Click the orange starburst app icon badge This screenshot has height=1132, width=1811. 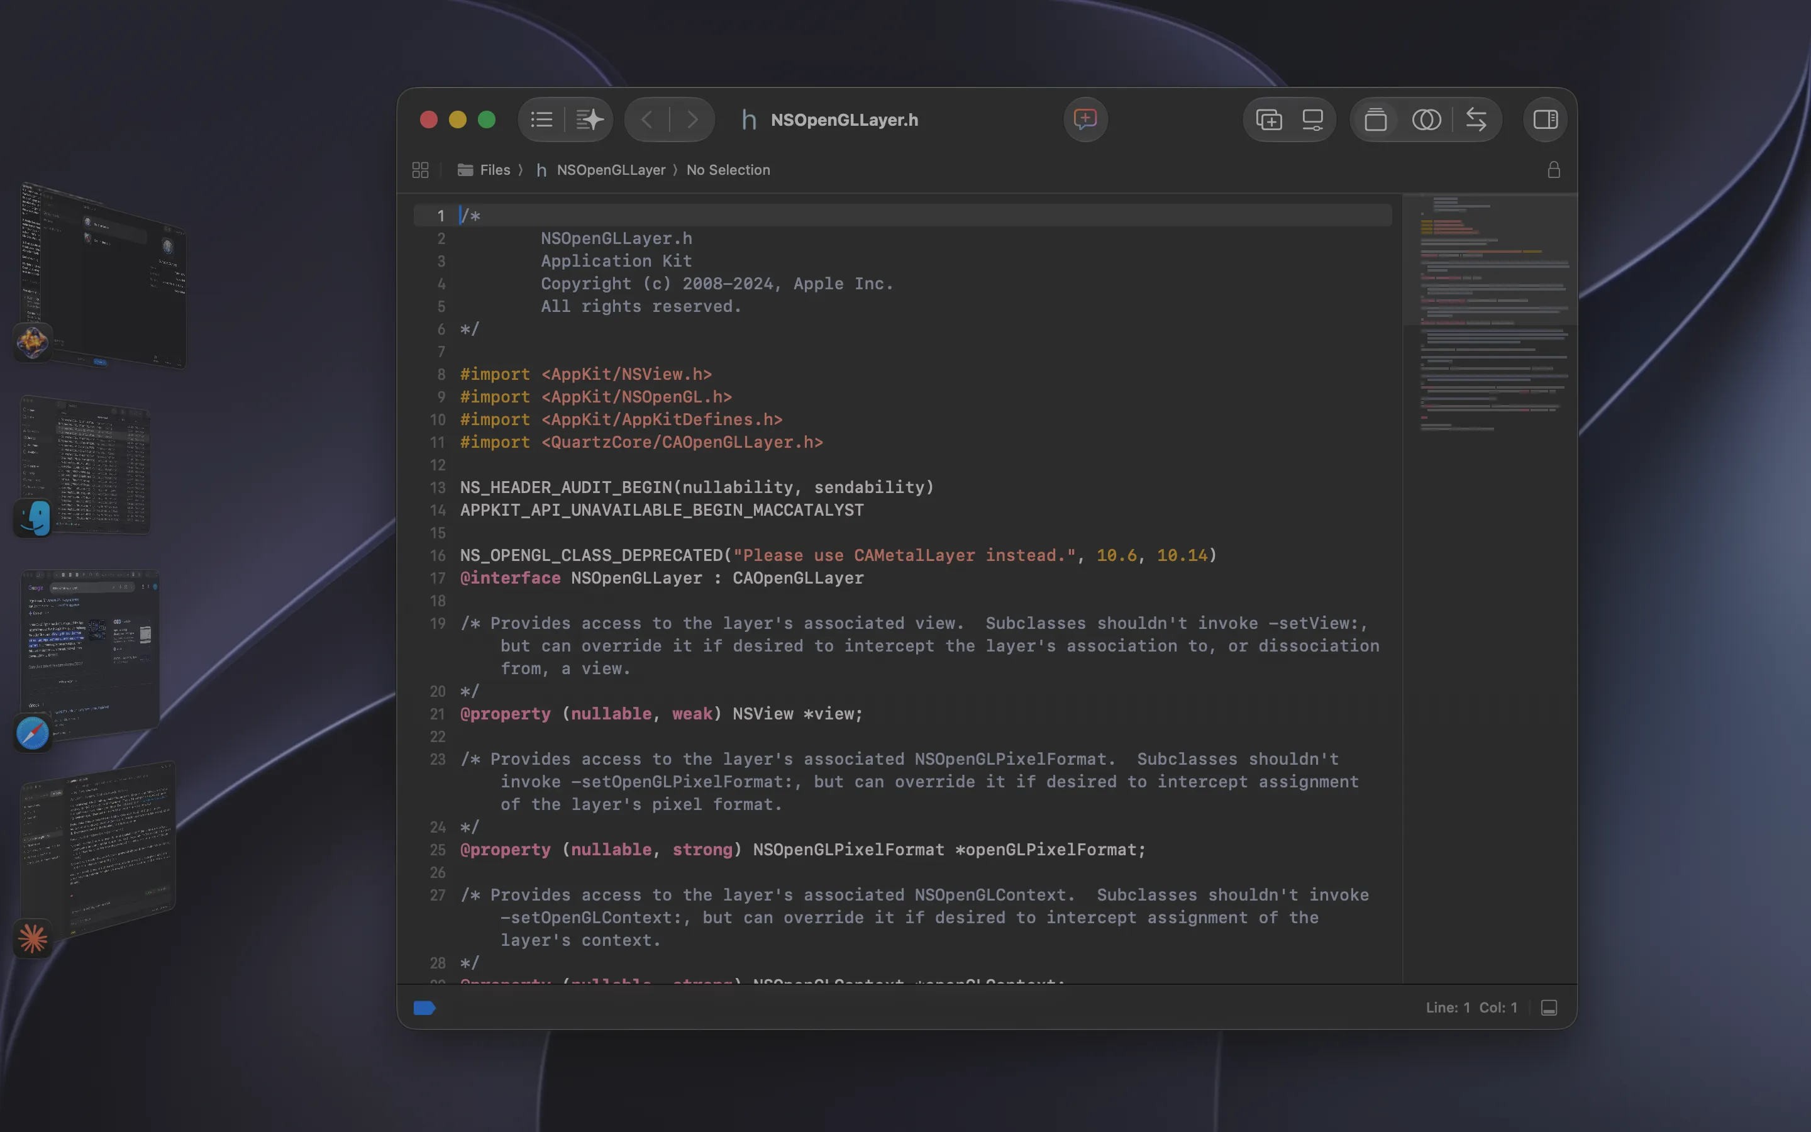click(33, 938)
